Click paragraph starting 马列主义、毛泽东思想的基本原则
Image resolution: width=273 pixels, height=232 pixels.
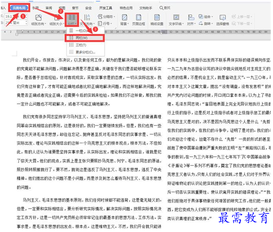click(89, 213)
